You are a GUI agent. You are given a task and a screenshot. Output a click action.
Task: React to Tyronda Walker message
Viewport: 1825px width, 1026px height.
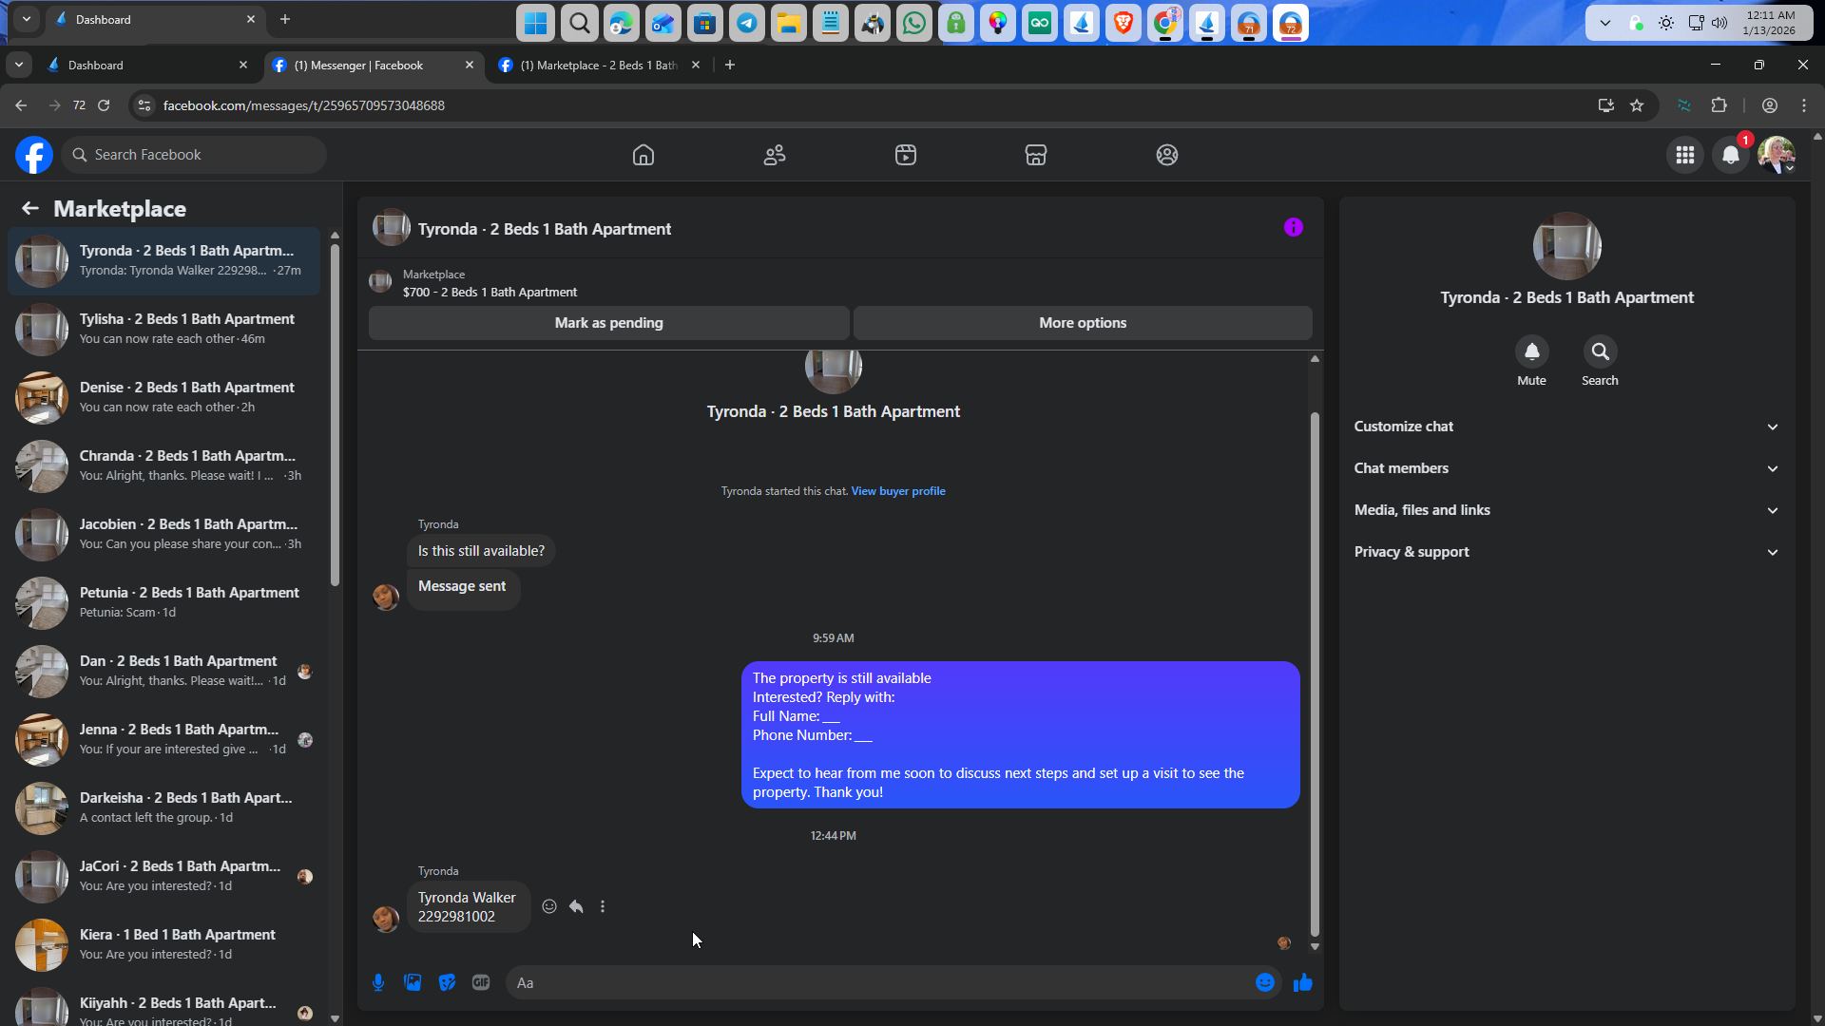pos(549,906)
